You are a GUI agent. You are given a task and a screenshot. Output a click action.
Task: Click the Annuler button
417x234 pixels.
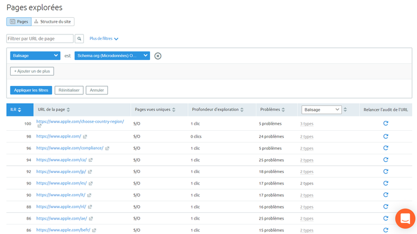[x=97, y=90]
